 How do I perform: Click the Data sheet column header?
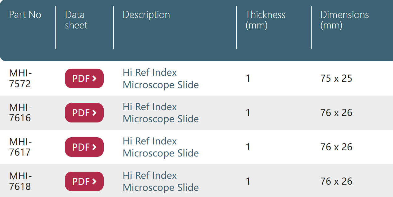[76, 20]
